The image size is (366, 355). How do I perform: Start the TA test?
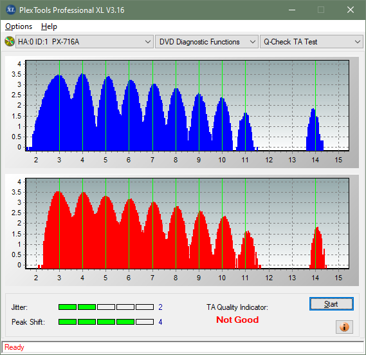tap(331, 304)
